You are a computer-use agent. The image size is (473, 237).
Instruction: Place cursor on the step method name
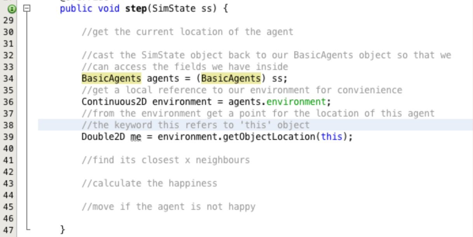[136, 9]
